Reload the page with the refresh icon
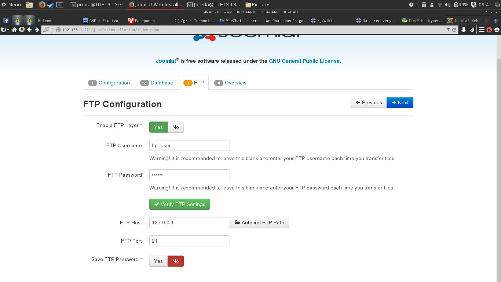 pos(454,30)
